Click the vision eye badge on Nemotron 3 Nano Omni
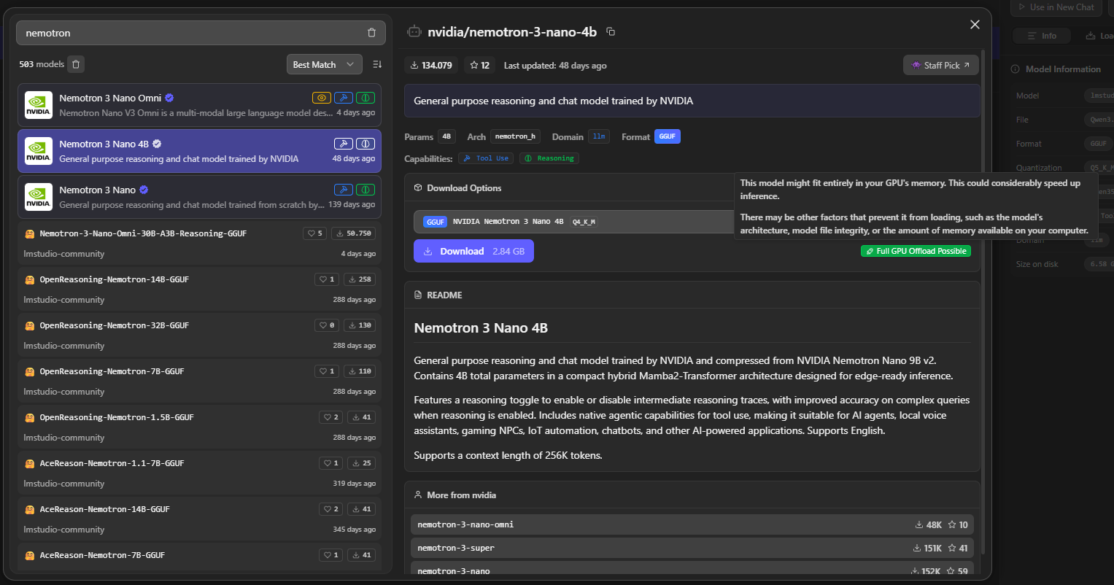 tap(322, 98)
